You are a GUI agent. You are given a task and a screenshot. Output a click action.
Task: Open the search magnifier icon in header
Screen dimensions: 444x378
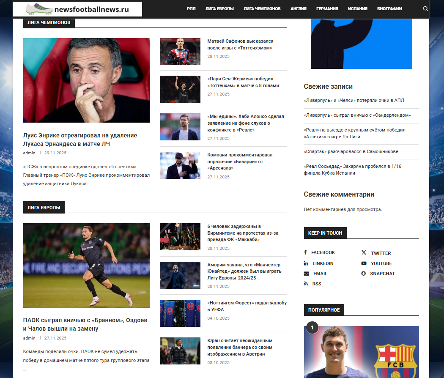425,9
